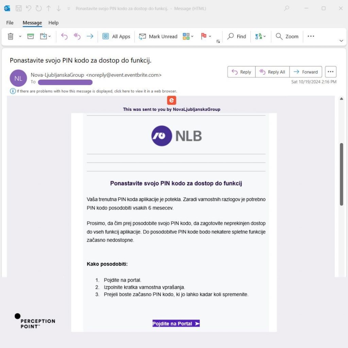348x348 pixels.
Task: Click list item 'Prejeli boste začasno PIN kodo...'
Action: [176, 295]
